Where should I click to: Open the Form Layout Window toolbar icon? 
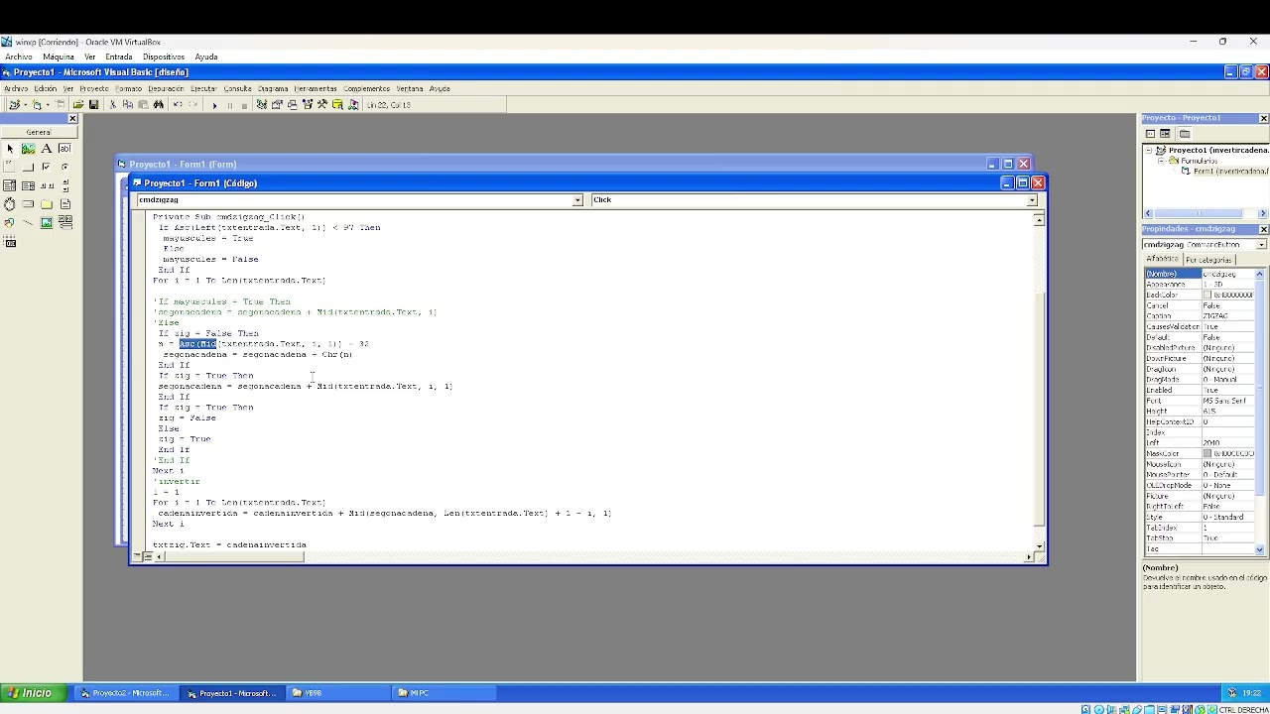click(x=293, y=105)
